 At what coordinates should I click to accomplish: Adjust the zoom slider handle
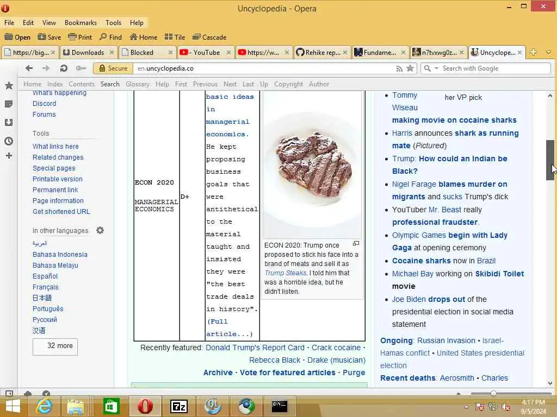point(493,393)
